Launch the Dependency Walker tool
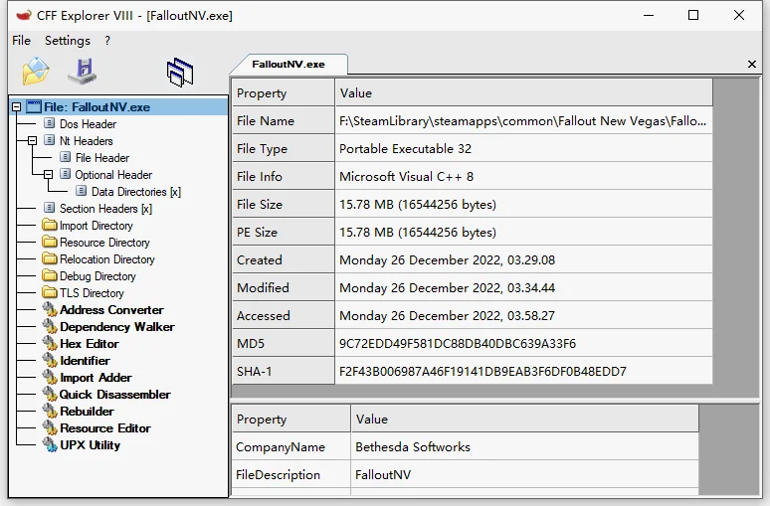 pyautogui.click(x=116, y=327)
